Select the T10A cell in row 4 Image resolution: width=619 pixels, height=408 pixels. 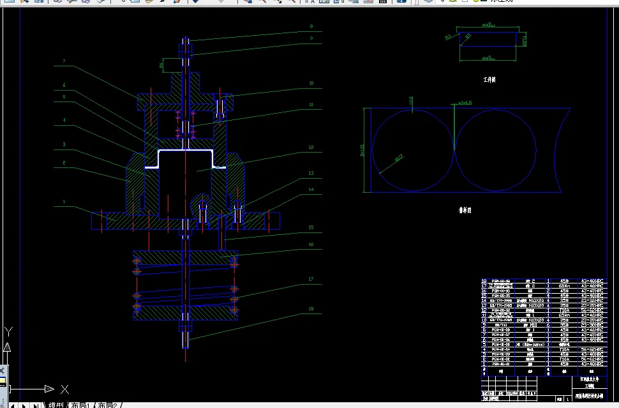click(564, 349)
